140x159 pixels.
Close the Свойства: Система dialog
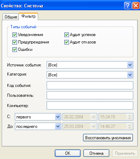tap(136, 6)
